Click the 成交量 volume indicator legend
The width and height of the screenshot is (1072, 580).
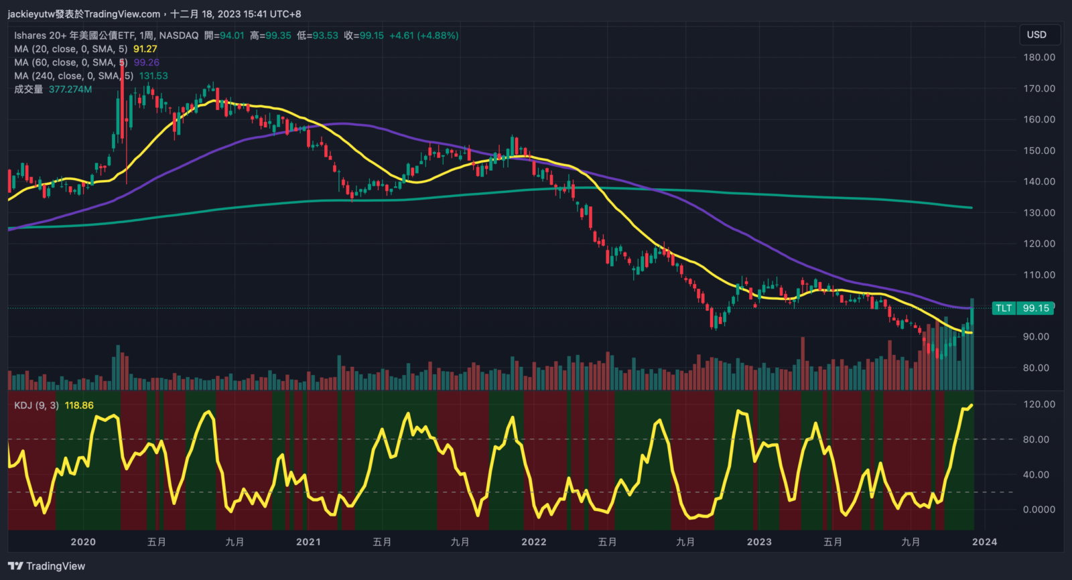point(28,89)
